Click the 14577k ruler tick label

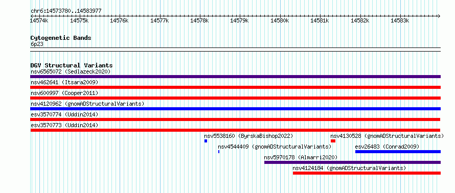coord(160,20)
